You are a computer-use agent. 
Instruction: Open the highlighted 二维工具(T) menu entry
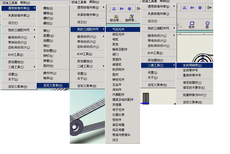click(x=158, y=65)
